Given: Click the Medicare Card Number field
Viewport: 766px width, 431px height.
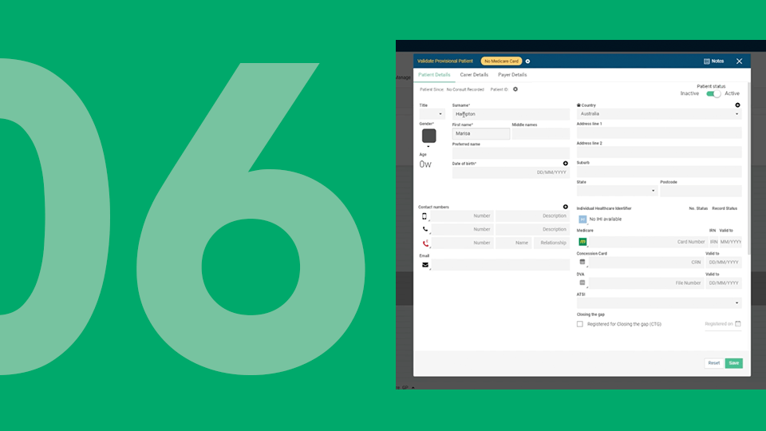Looking at the screenshot, I should tap(648, 242).
